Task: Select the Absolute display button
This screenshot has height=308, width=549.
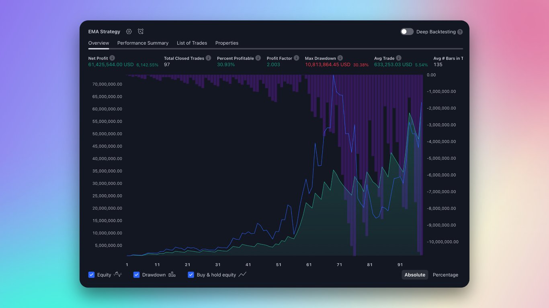Action: point(415,275)
